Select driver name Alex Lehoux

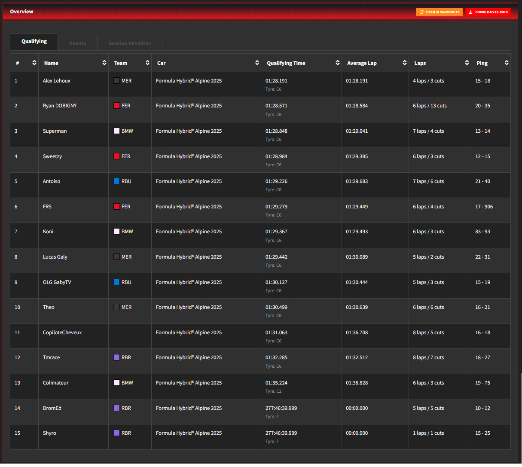[x=57, y=81]
